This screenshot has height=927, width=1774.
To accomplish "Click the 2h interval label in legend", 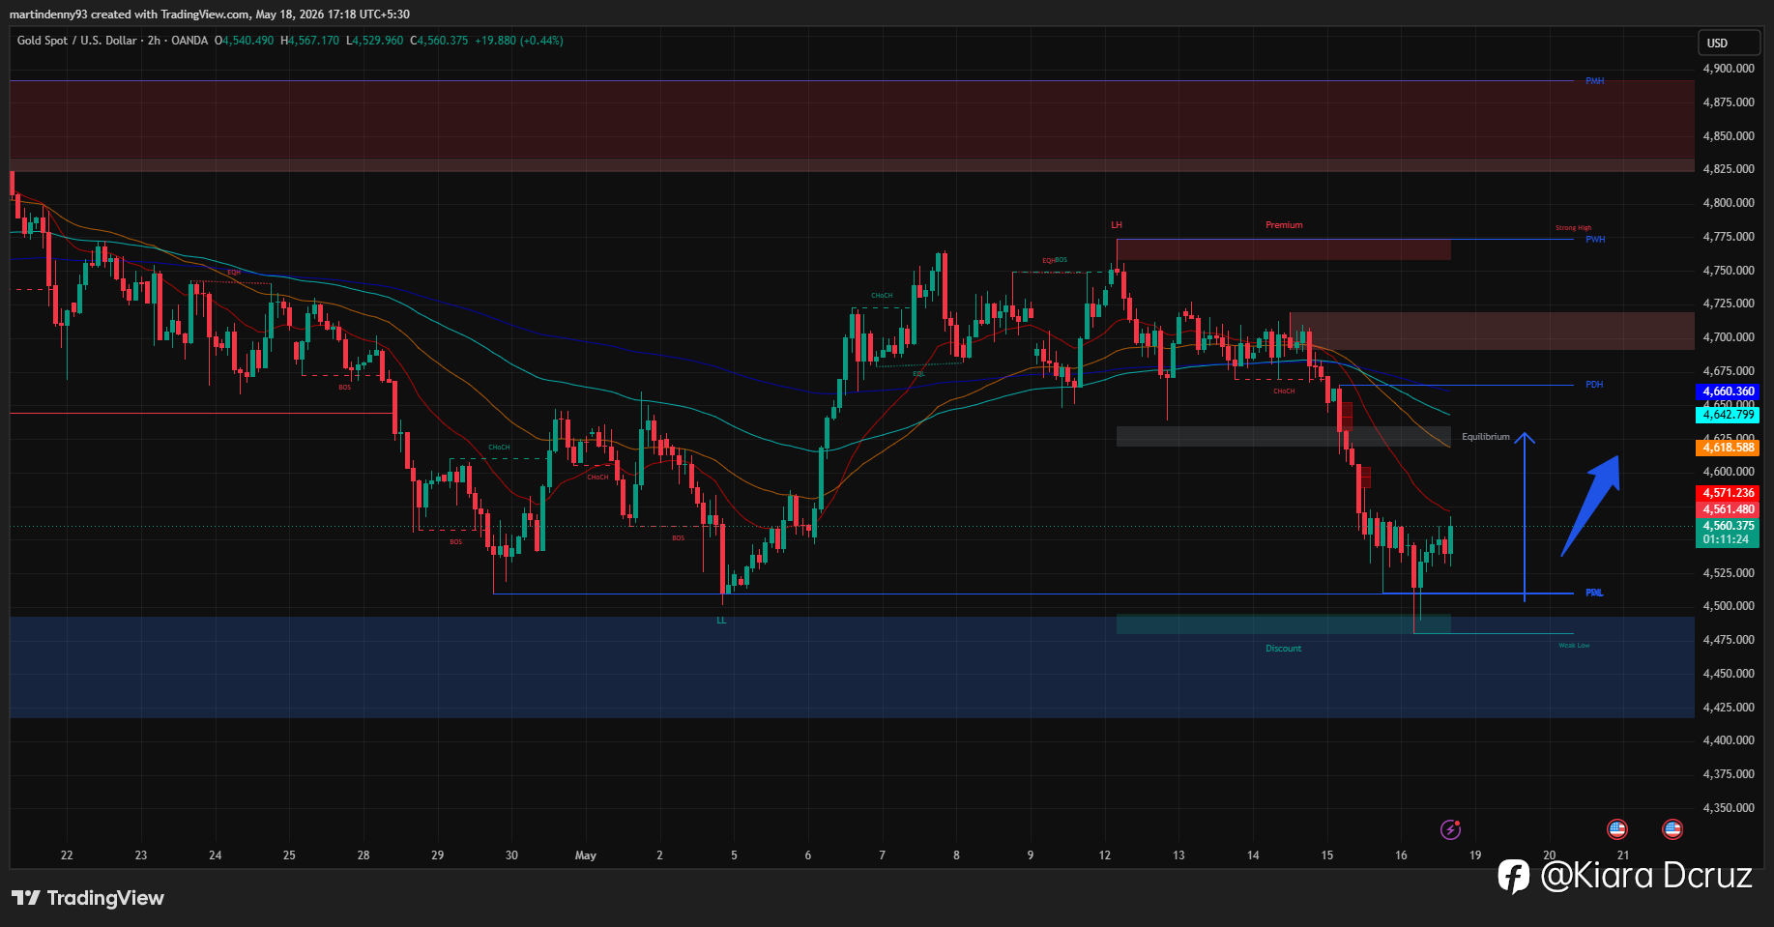I will 154,41.
